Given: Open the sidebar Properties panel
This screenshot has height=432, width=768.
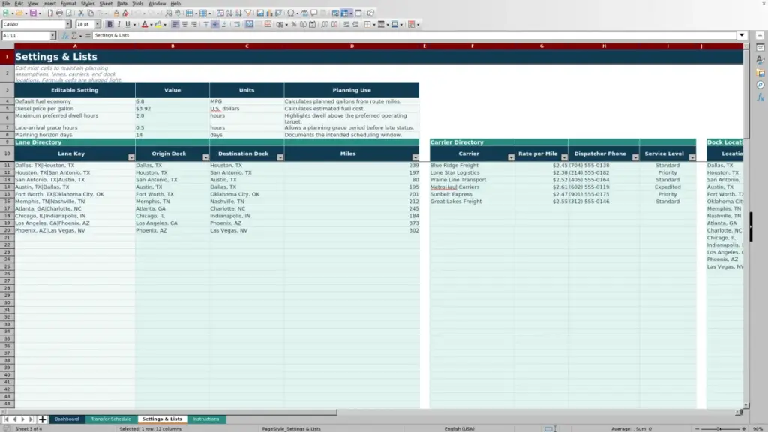Looking at the screenshot, I should (x=760, y=47).
